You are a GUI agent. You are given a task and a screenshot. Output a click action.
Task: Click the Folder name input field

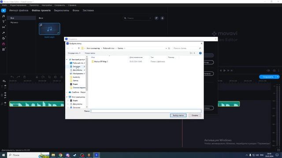[x=146, y=111]
